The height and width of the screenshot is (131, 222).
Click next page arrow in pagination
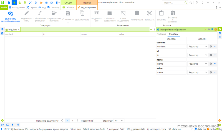coord(77,120)
